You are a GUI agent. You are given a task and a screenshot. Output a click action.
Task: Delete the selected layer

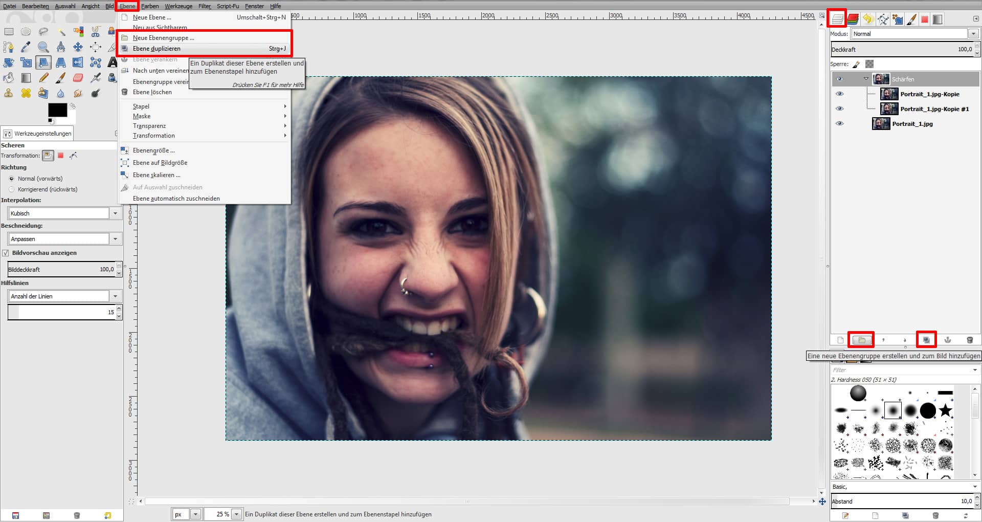click(x=969, y=339)
